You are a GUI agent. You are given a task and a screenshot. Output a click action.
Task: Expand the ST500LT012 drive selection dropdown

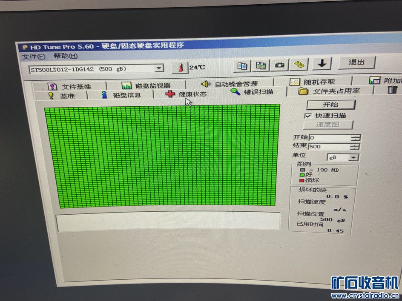[x=159, y=68]
